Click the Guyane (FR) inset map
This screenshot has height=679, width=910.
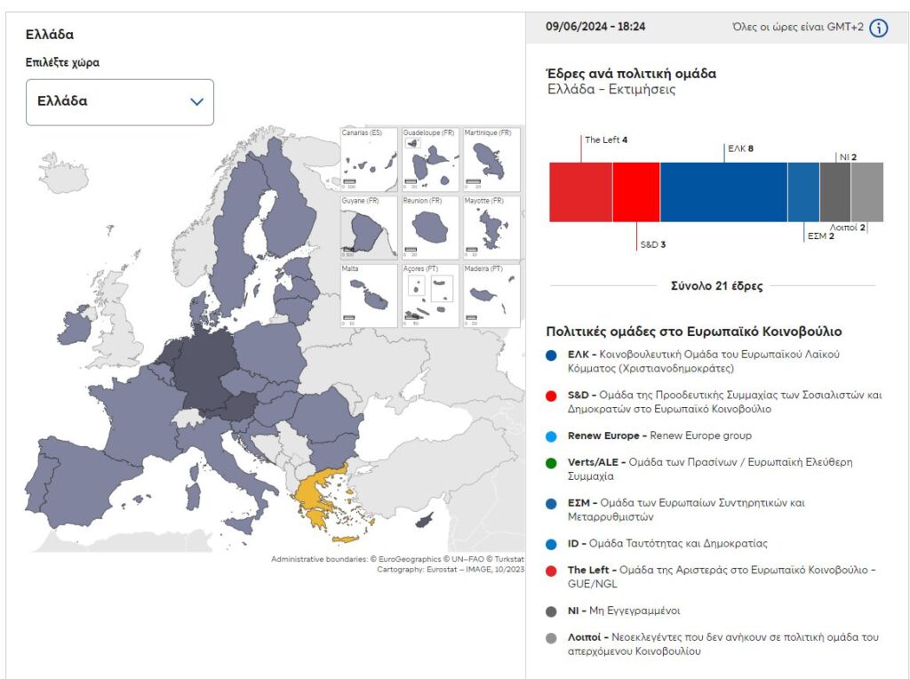point(369,228)
